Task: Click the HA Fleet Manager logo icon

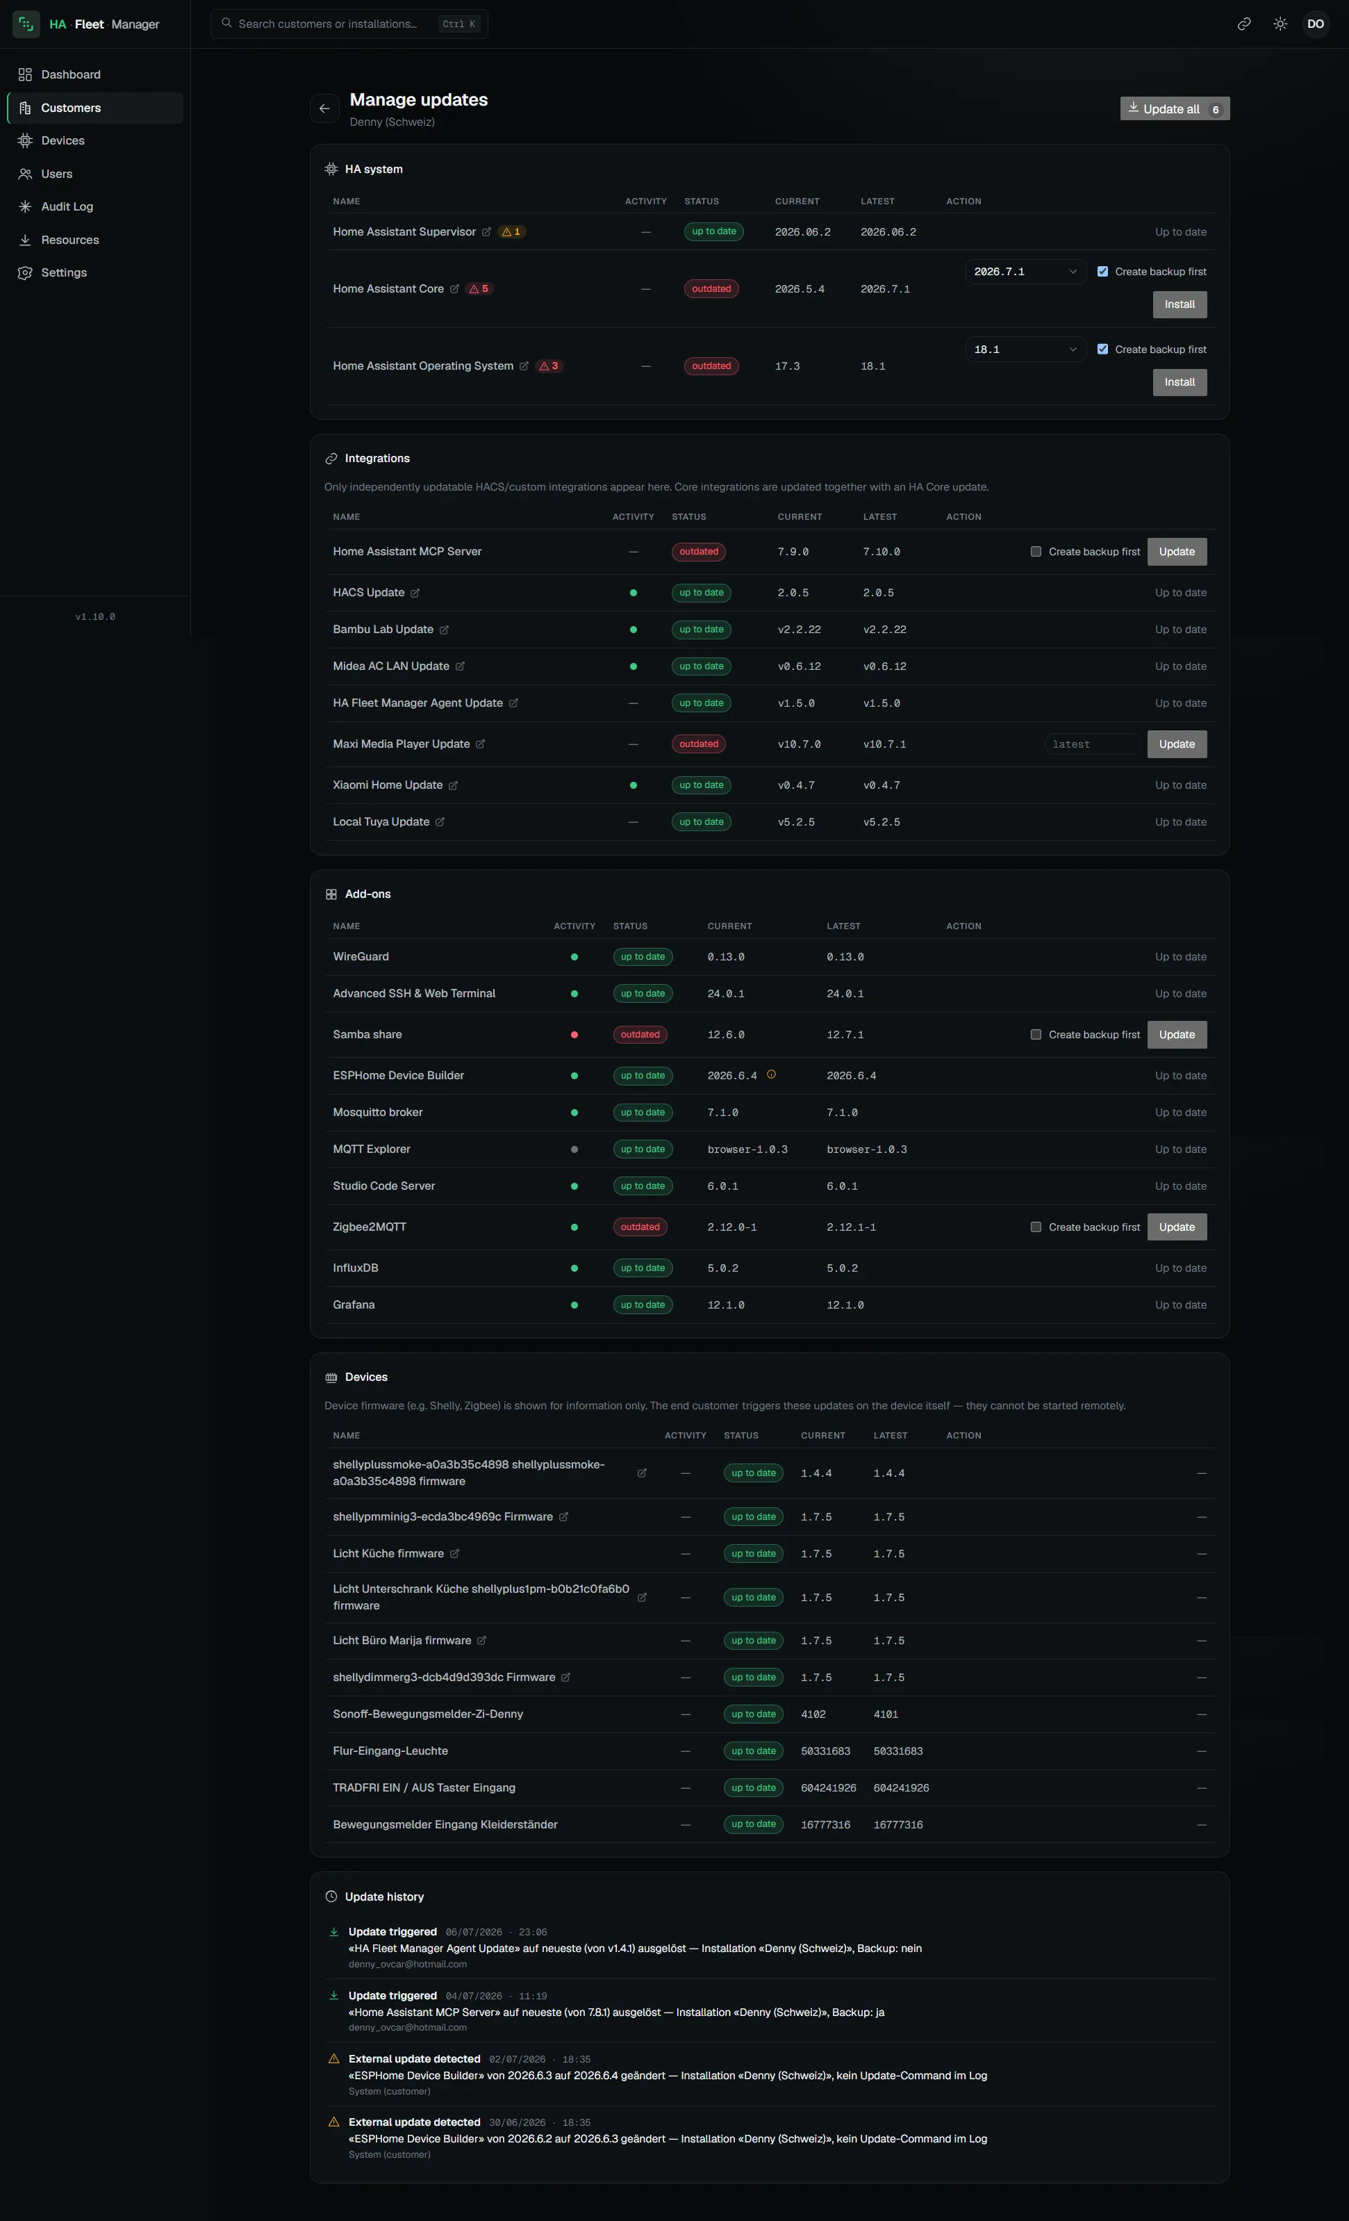Action: click(x=26, y=24)
